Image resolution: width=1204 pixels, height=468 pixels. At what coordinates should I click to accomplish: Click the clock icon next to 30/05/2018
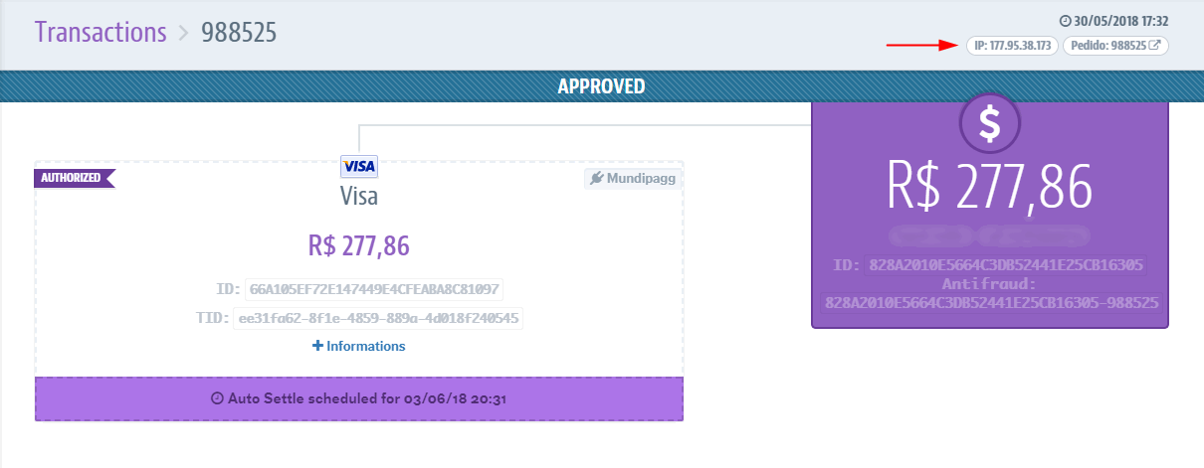click(1065, 21)
